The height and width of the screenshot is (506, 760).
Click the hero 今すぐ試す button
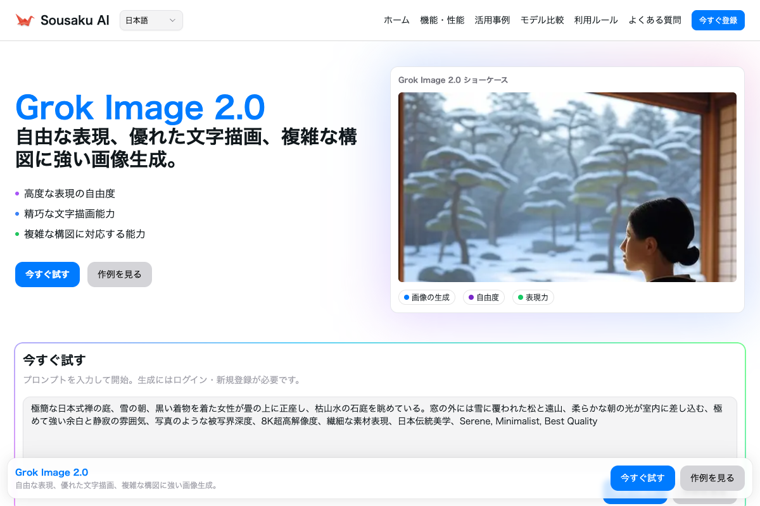click(47, 275)
